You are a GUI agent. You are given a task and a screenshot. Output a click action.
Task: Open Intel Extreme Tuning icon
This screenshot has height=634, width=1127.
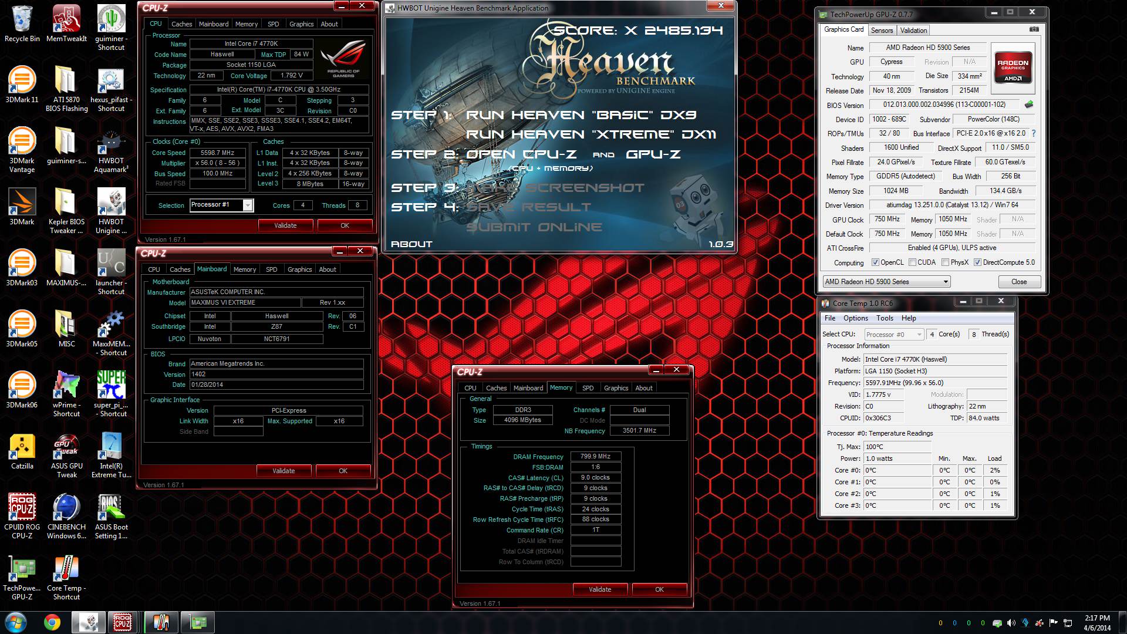(111, 455)
